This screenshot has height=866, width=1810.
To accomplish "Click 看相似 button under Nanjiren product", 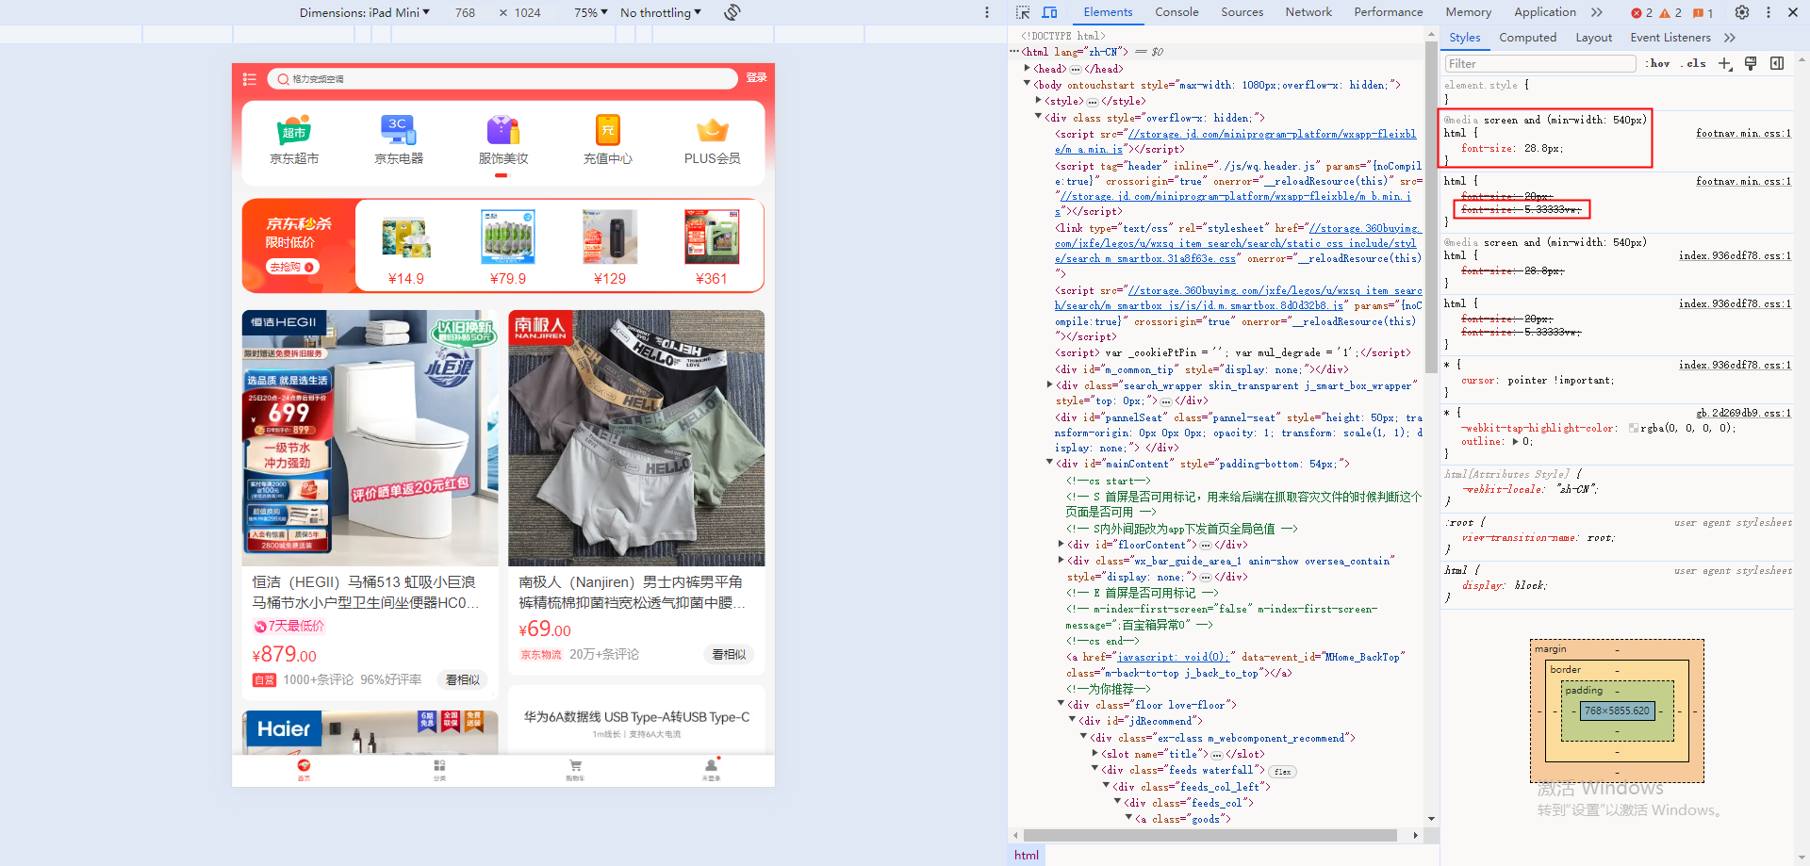I will pos(729,654).
